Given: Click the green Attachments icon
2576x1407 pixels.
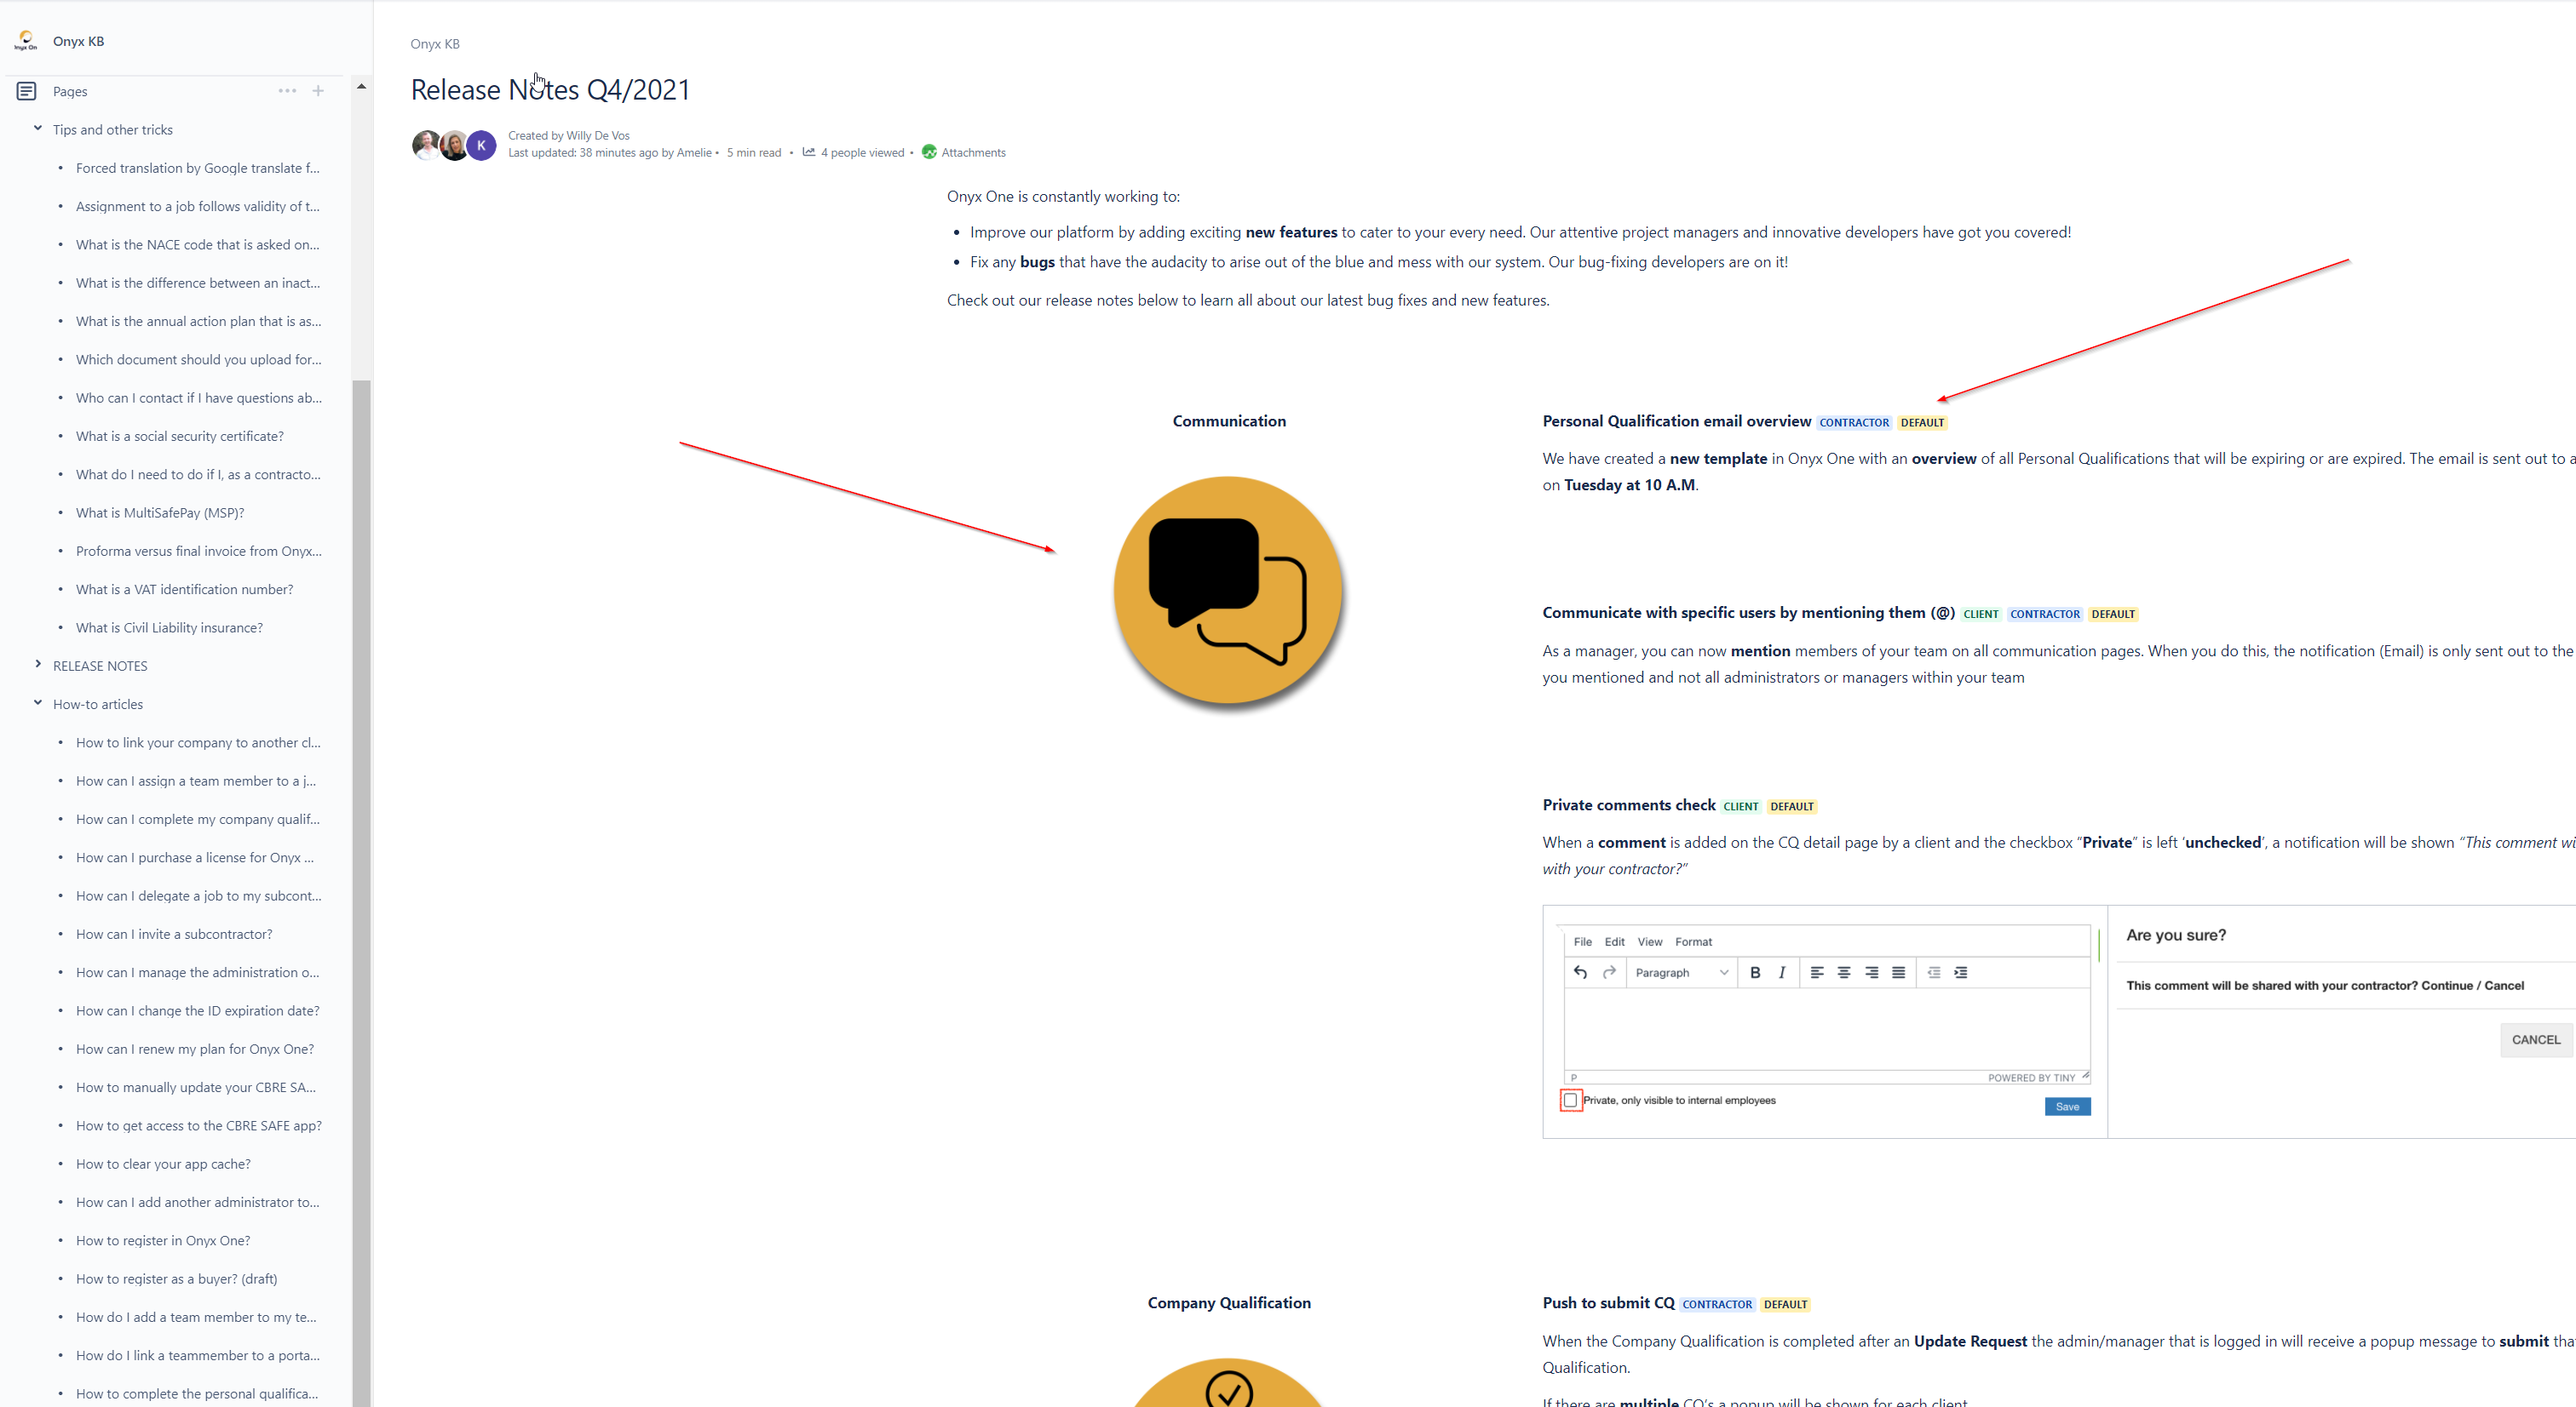Looking at the screenshot, I should click(929, 152).
